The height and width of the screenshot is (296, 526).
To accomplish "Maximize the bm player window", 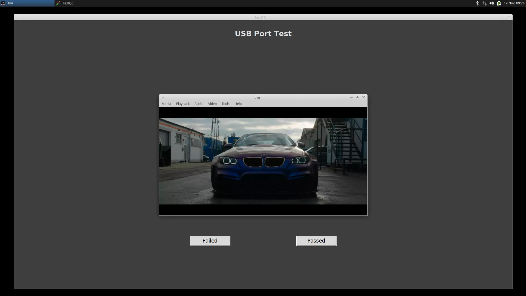I will point(357,97).
